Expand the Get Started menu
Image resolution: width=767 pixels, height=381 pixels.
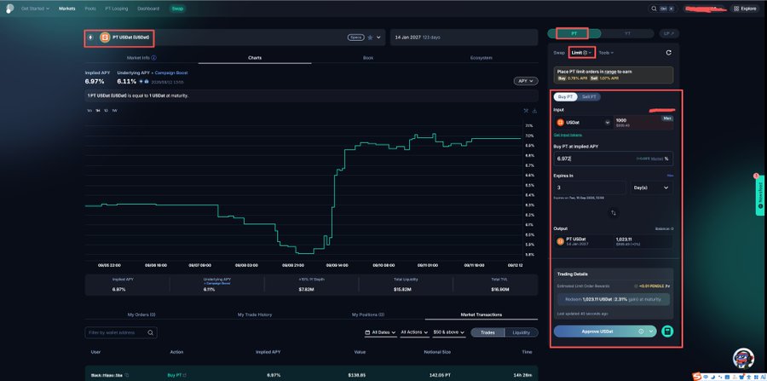[x=35, y=9]
